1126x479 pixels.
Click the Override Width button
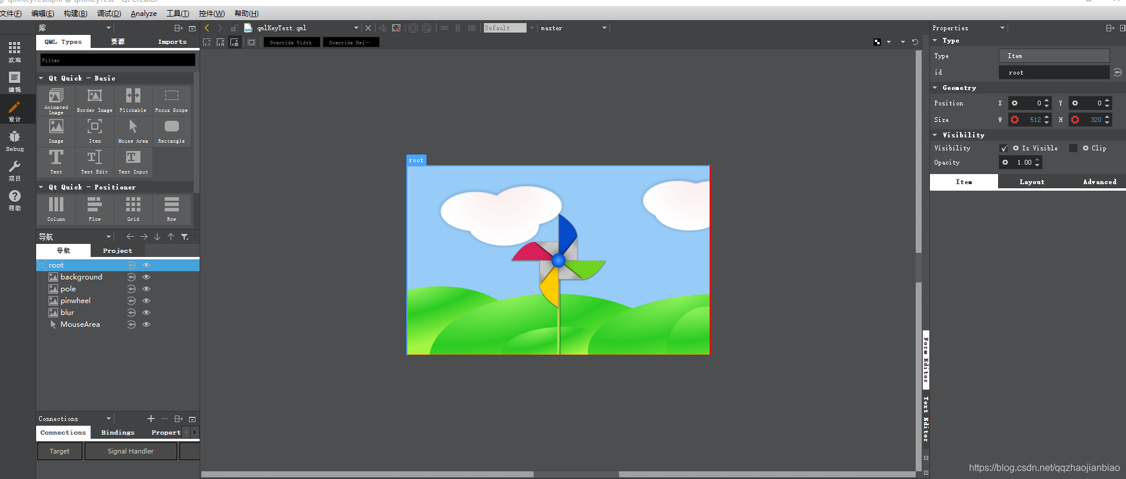291,42
